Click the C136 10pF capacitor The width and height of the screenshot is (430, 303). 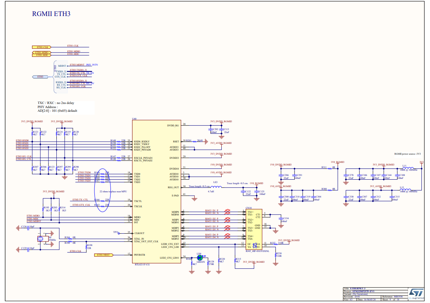pos(28,228)
